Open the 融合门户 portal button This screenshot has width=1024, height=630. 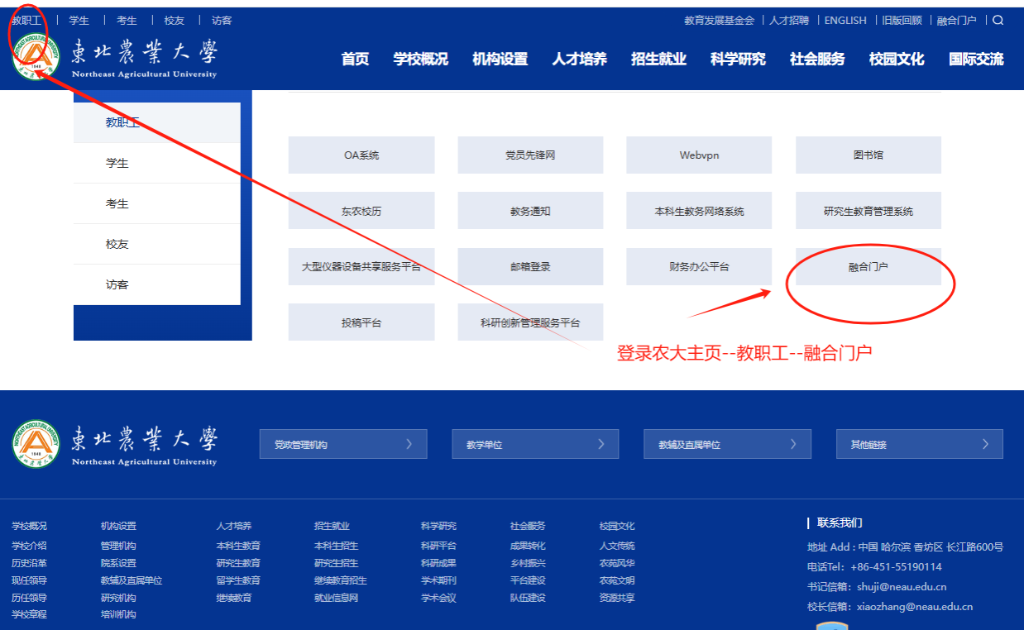868,267
